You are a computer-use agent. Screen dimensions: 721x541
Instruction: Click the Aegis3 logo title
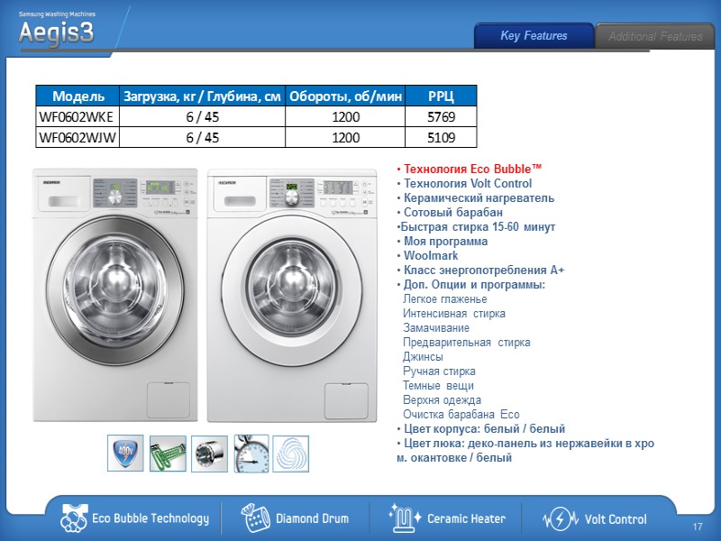click(56, 32)
